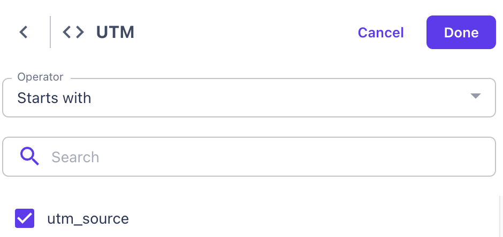Screen dimensions: 503x237
Task: Click the "Starts with" selected operator value
Action: tap(54, 98)
